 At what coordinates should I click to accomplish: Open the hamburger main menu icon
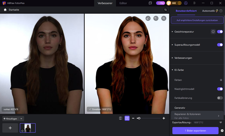pyautogui.click(x=195, y=3)
